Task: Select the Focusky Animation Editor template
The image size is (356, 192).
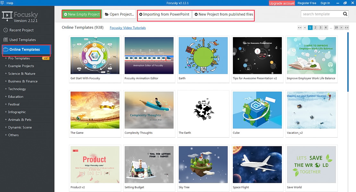Action: [x=149, y=59]
